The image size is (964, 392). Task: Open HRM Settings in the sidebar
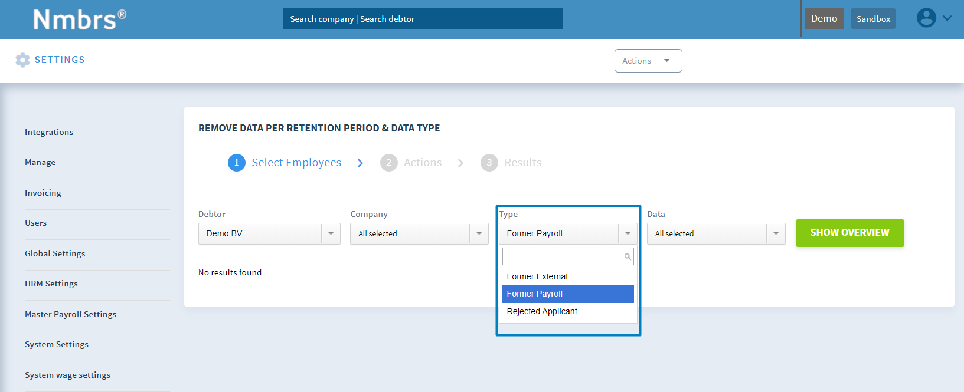(x=51, y=284)
